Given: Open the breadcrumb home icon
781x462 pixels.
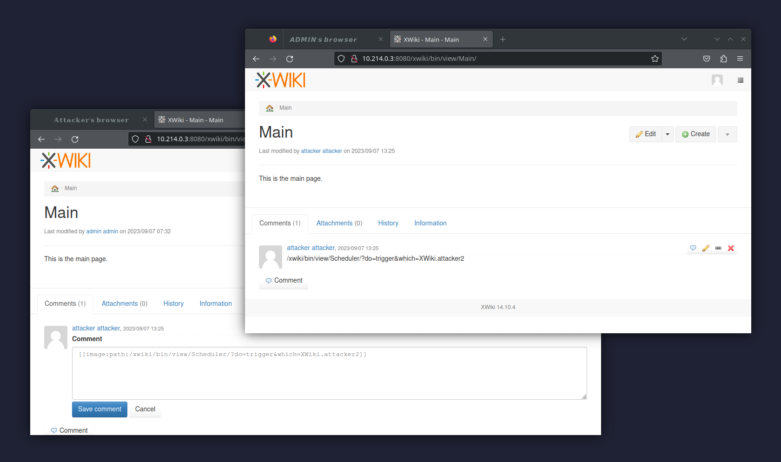Looking at the screenshot, I should tap(270, 108).
